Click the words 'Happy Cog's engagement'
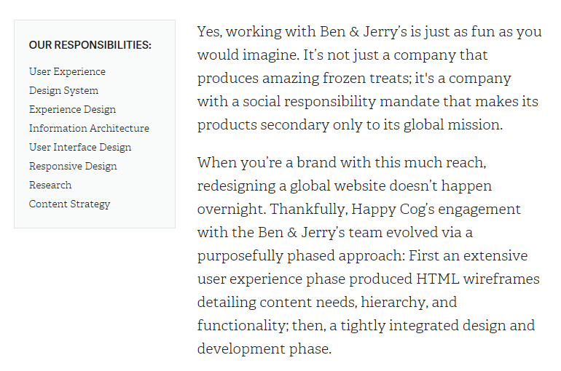This screenshot has height=371, width=561. coord(436,210)
